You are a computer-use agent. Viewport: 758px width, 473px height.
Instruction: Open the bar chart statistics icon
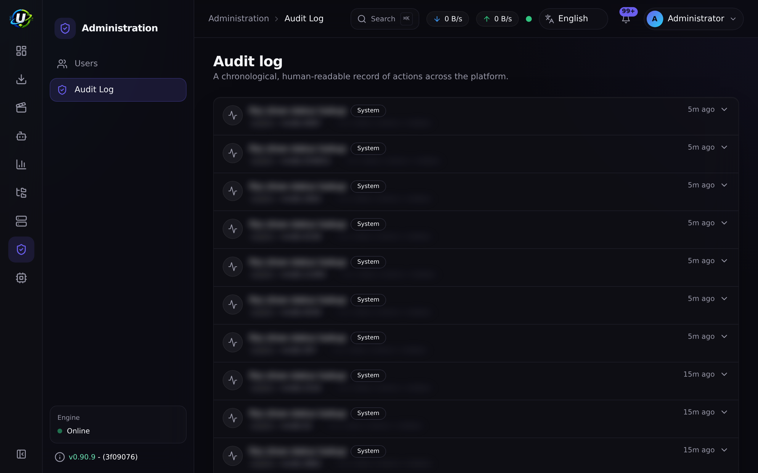click(x=21, y=164)
